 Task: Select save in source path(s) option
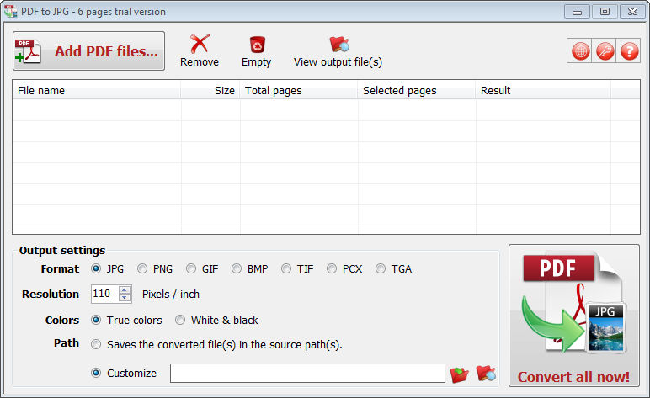click(96, 345)
